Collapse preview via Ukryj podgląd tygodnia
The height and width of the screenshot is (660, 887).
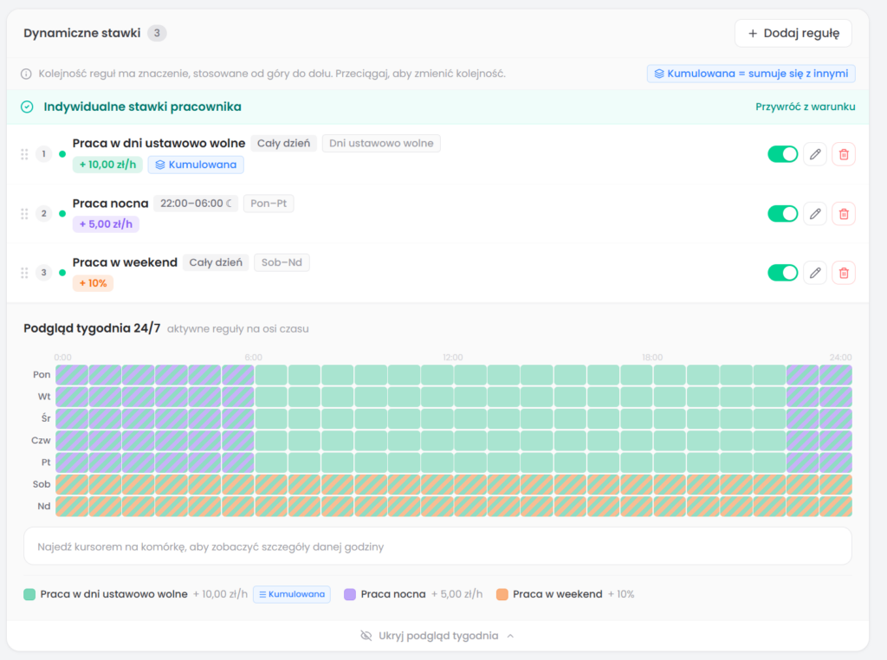(437, 636)
